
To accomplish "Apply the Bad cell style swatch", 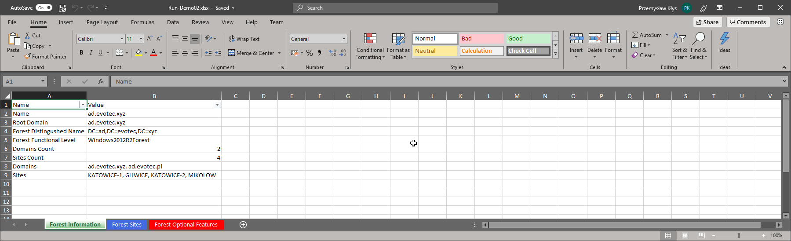I will [x=481, y=39].
